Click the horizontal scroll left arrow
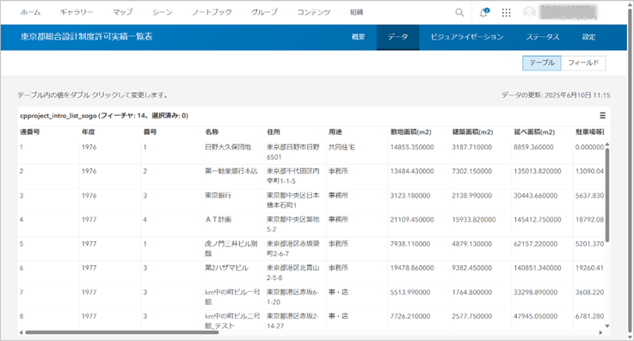Image resolution: width=634 pixels, height=341 pixels. [21, 332]
